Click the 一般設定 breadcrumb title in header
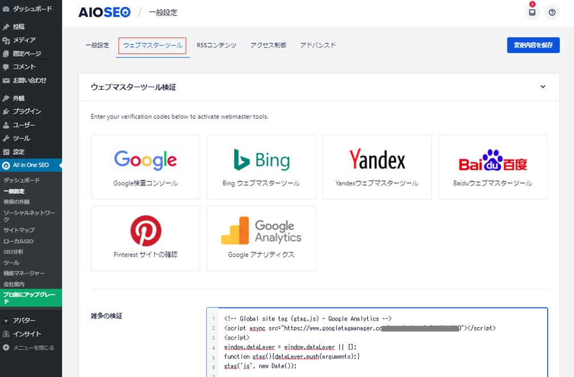The height and width of the screenshot is (377, 574). click(x=163, y=13)
